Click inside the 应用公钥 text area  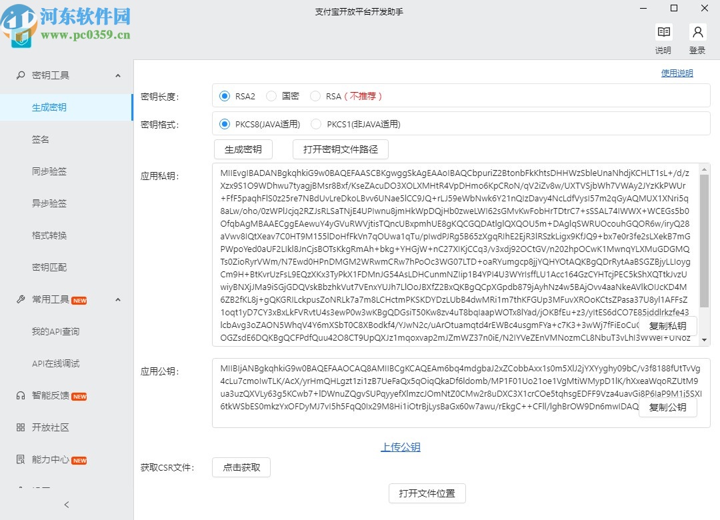461,393
